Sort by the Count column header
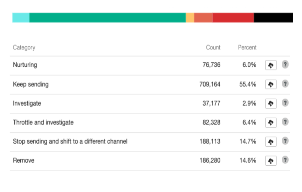The width and height of the screenshot is (302, 192). tap(213, 47)
